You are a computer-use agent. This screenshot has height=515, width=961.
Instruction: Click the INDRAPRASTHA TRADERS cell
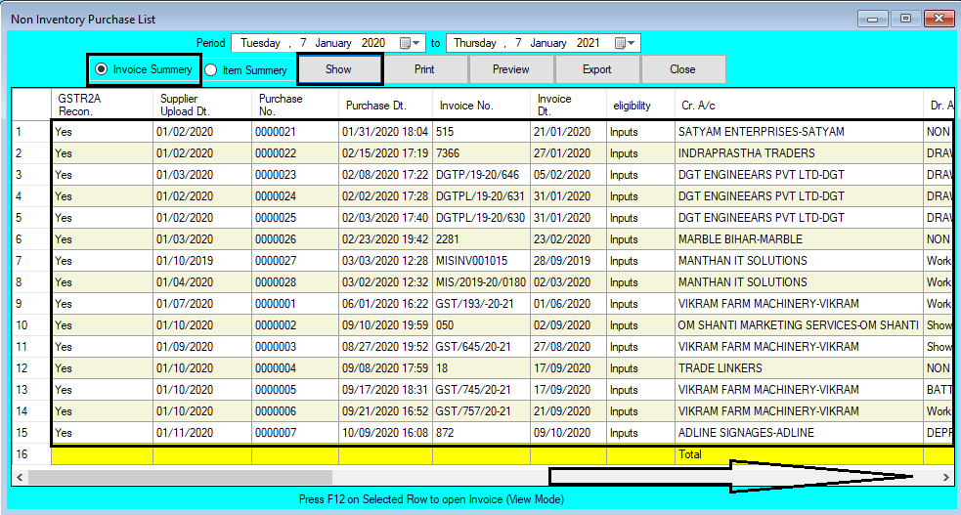799,153
